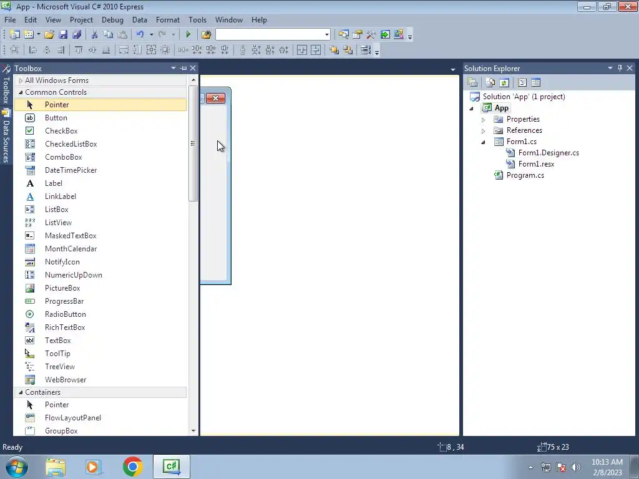Collapse the Containers group
Screen dimensions: 639x479
click(21, 392)
